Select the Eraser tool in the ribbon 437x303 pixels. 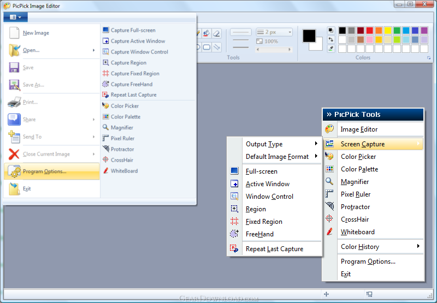pos(216,33)
